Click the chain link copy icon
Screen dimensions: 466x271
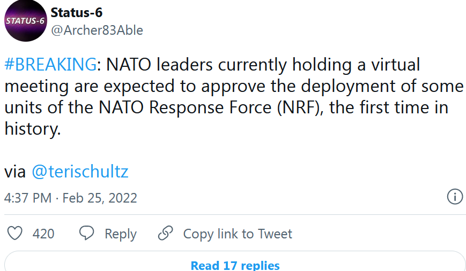(x=166, y=234)
